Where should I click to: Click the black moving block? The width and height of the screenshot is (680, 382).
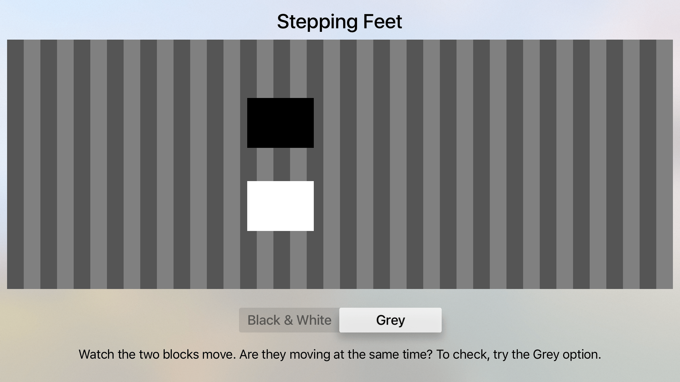pyautogui.click(x=280, y=123)
